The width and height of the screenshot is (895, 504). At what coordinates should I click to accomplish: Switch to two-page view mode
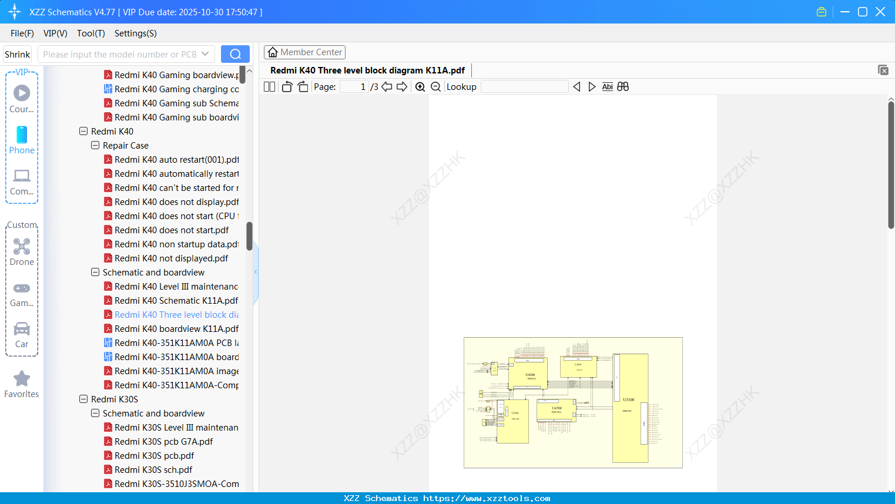tap(269, 86)
